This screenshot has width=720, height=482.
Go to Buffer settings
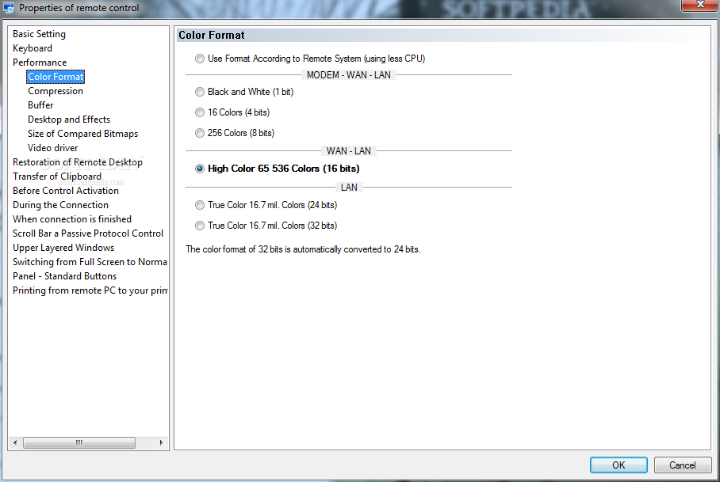pyautogui.click(x=40, y=105)
